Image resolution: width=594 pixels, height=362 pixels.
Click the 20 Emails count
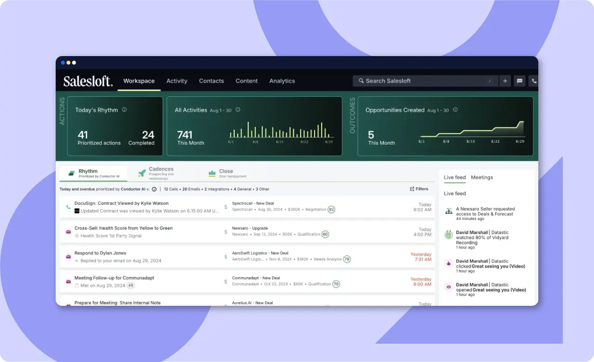click(191, 189)
